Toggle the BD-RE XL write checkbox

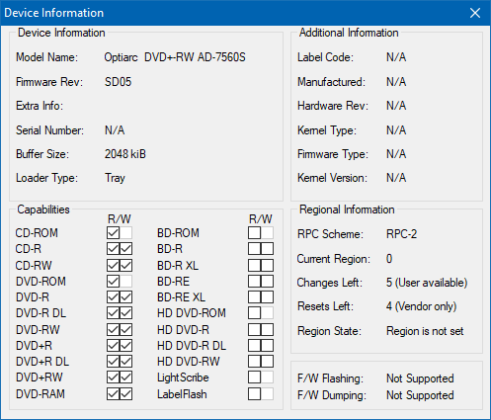point(268,297)
